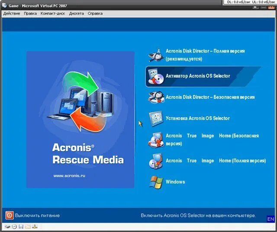Click the Windows logo icon
The height and width of the screenshot is (232, 277).
click(x=156, y=182)
